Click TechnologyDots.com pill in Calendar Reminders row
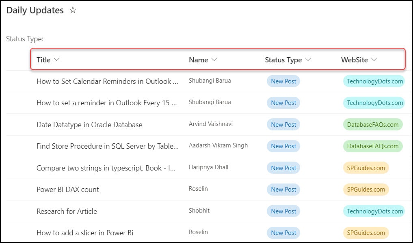The height and width of the screenshot is (243, 413). [x=374, y=81]
